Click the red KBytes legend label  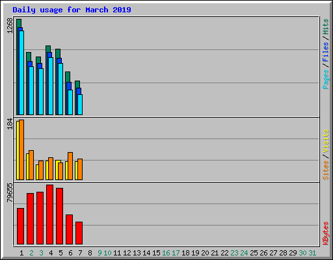point(326,233)
